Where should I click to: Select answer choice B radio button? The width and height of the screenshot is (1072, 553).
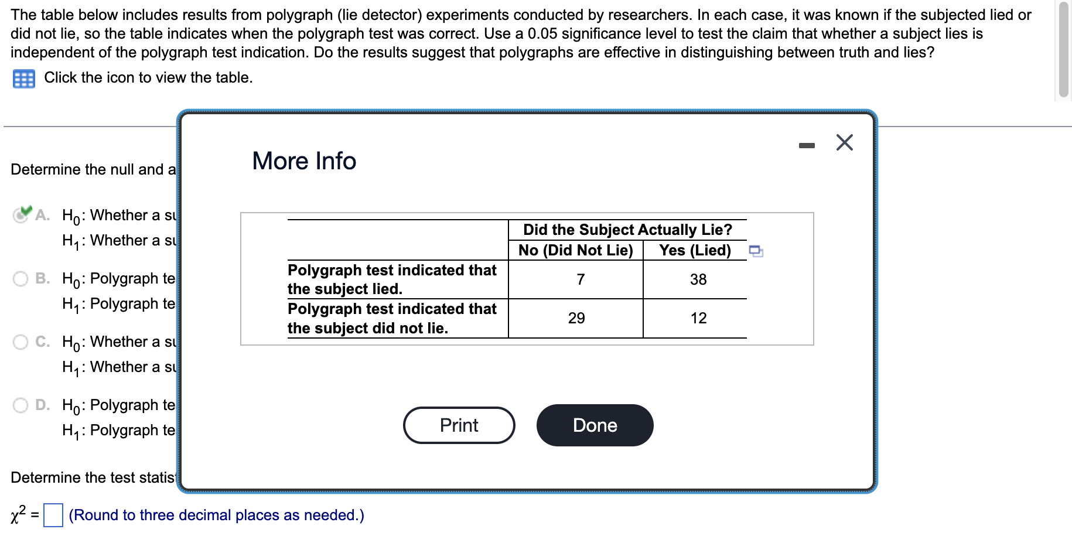tap(21, 278)
